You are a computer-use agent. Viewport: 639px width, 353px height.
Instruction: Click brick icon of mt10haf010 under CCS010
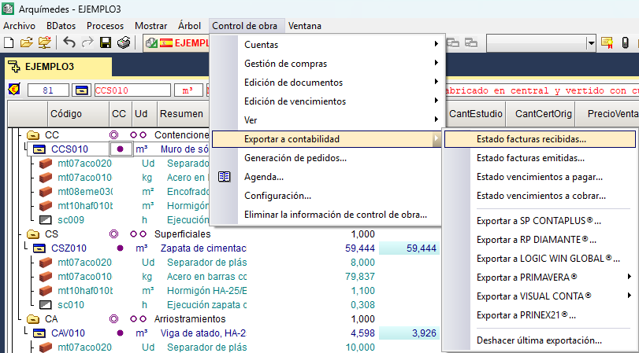(45, 206)
